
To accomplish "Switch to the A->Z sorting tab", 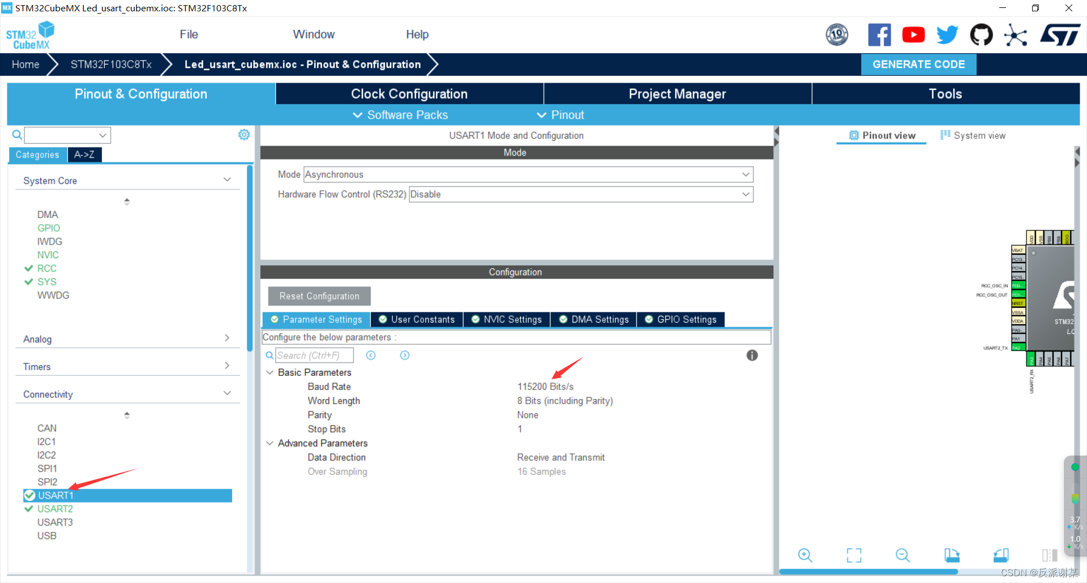I will pos(84,155).
